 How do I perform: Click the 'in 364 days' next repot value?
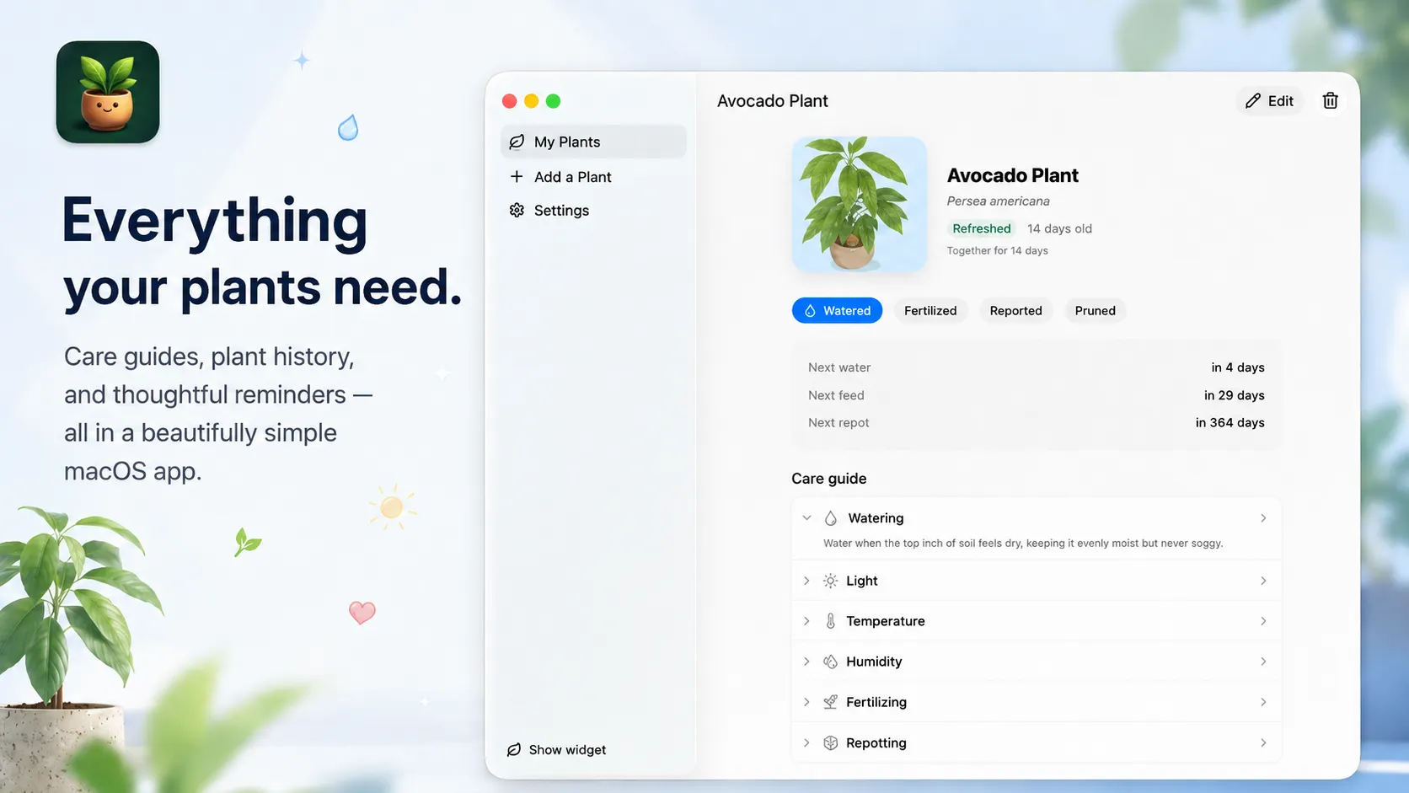[1230, 422]
